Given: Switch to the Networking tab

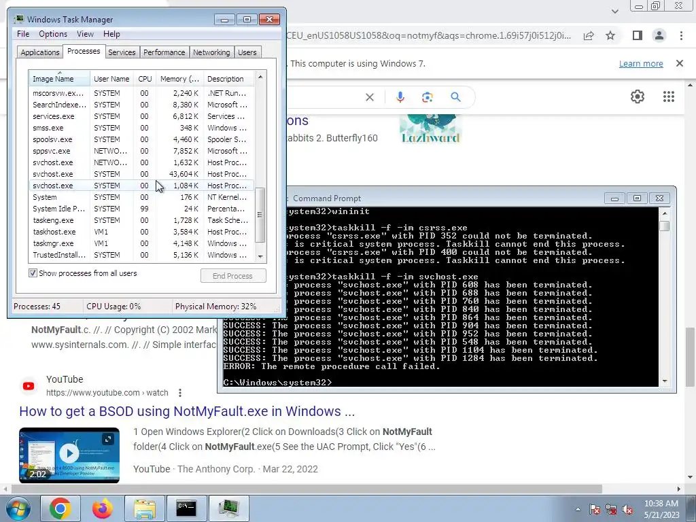Looking at the screenshot, I should tap(211, 52).
